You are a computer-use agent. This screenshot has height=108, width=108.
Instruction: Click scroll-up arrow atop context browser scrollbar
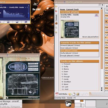(102, 8)
